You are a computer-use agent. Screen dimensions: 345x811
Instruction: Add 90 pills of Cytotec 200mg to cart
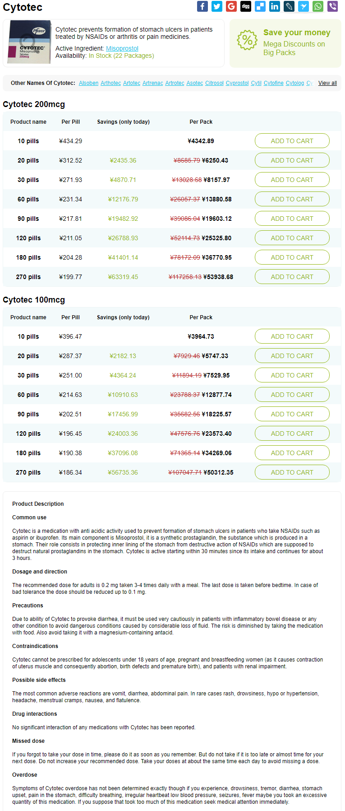[292, 219]
